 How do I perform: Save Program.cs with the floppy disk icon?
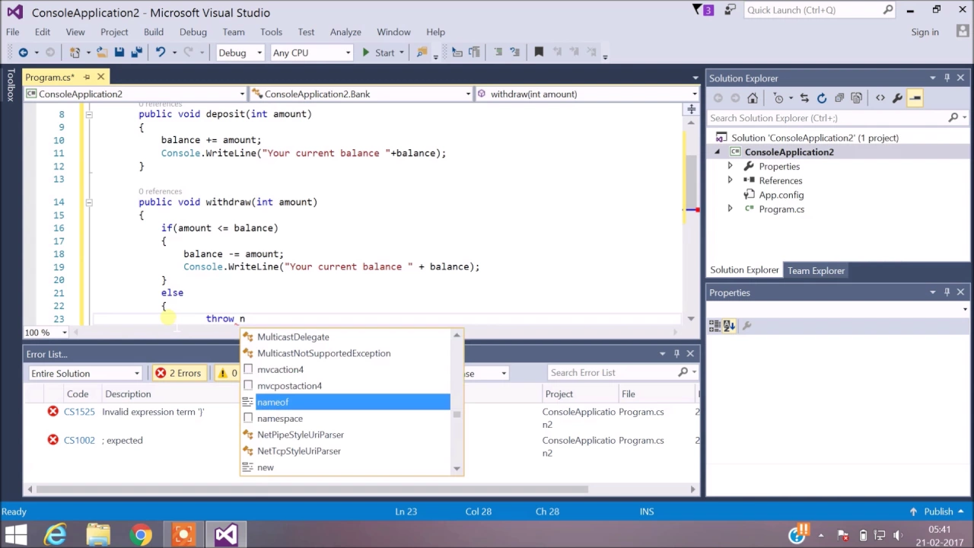pyautogui.click(x=119, y=53)
